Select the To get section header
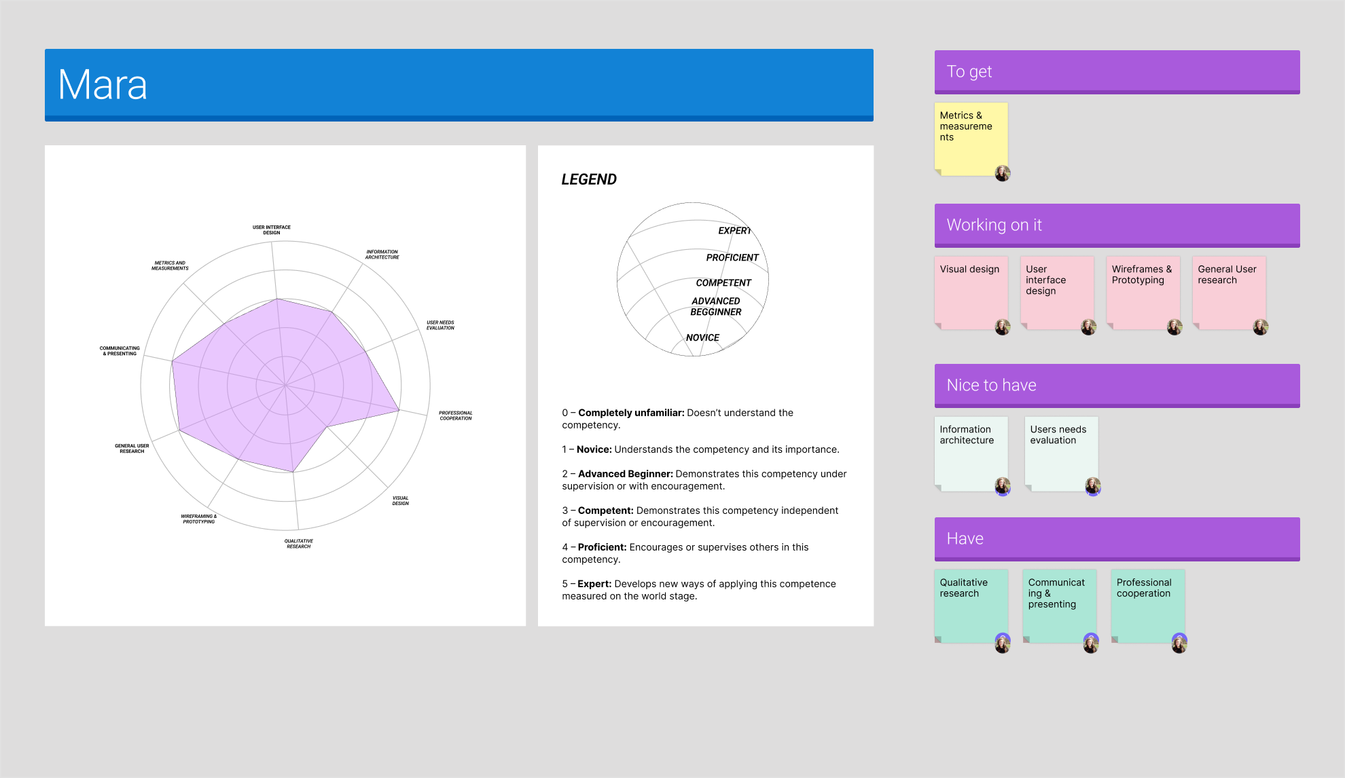 coord(1117,72)
